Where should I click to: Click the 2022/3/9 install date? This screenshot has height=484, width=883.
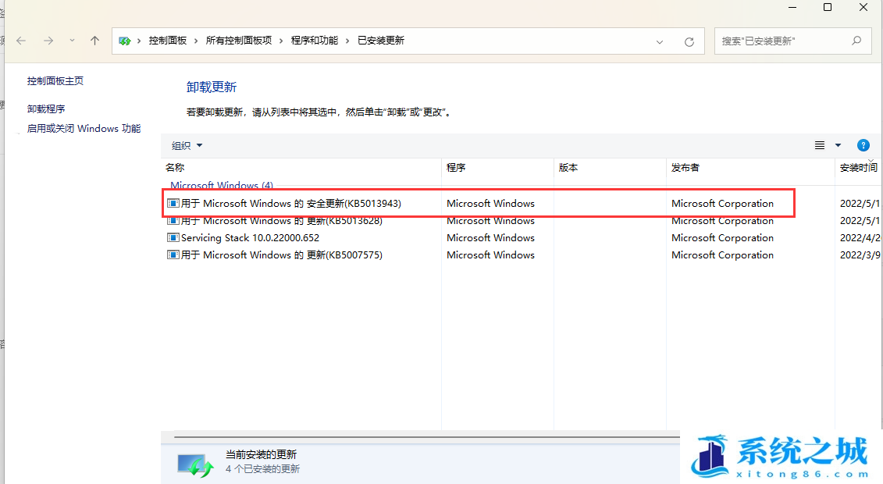tap(860, 255)
